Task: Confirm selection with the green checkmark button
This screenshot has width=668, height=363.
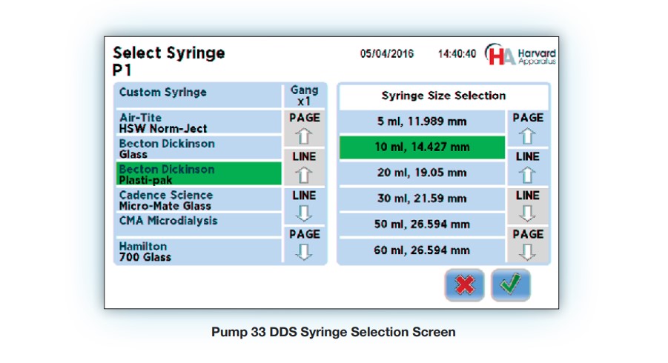Action: pyautogui.click(x=510, y=284)
